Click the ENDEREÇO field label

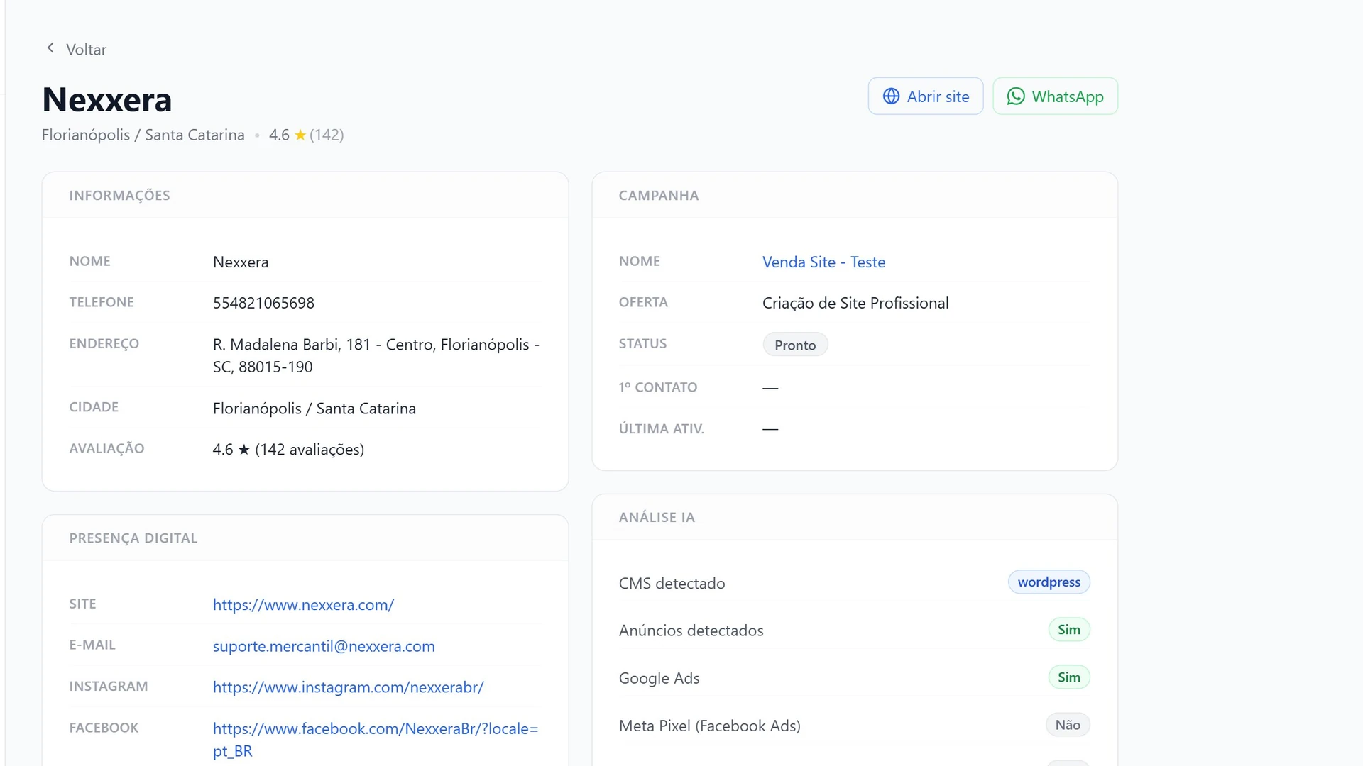click(x=104, y=344)
